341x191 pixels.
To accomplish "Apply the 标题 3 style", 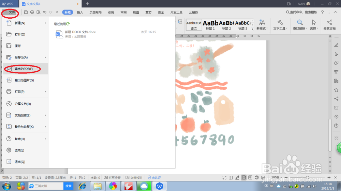I will (242, 25).
